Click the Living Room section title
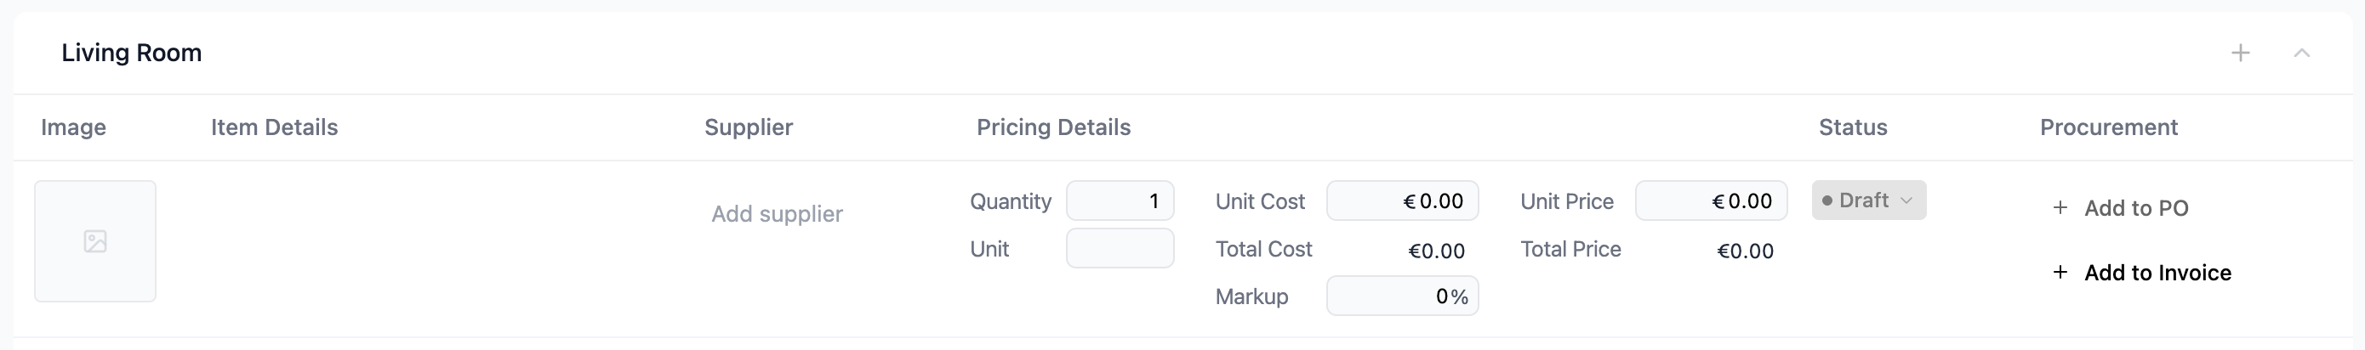The height and width of the screenshot is (350, 2365). (131, 54)
